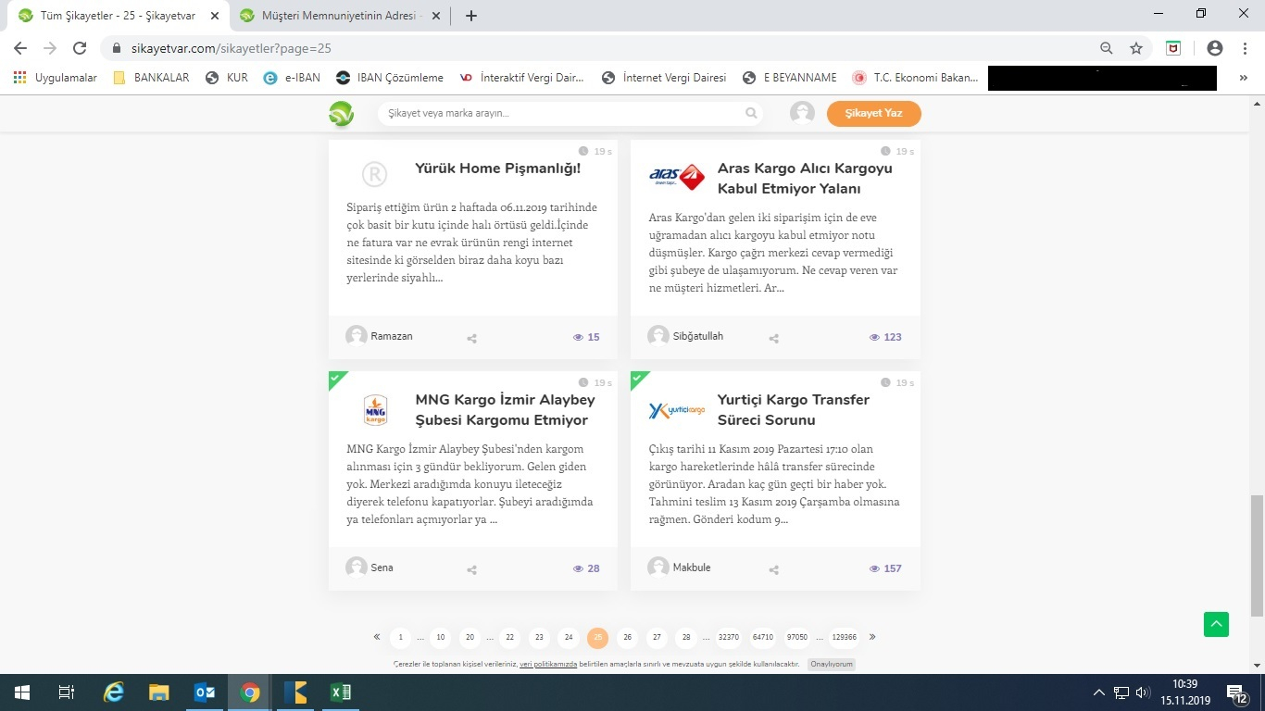1265x711 pixels.
Task: Go to page 32370 in pagination
Action: [729, 637]
